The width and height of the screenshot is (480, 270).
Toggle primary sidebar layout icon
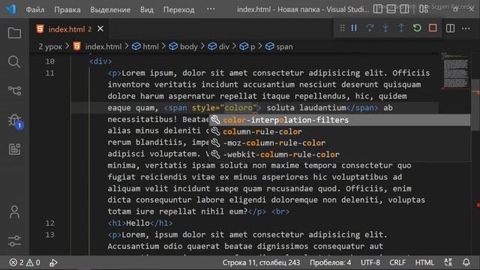[x=378, y=9]
